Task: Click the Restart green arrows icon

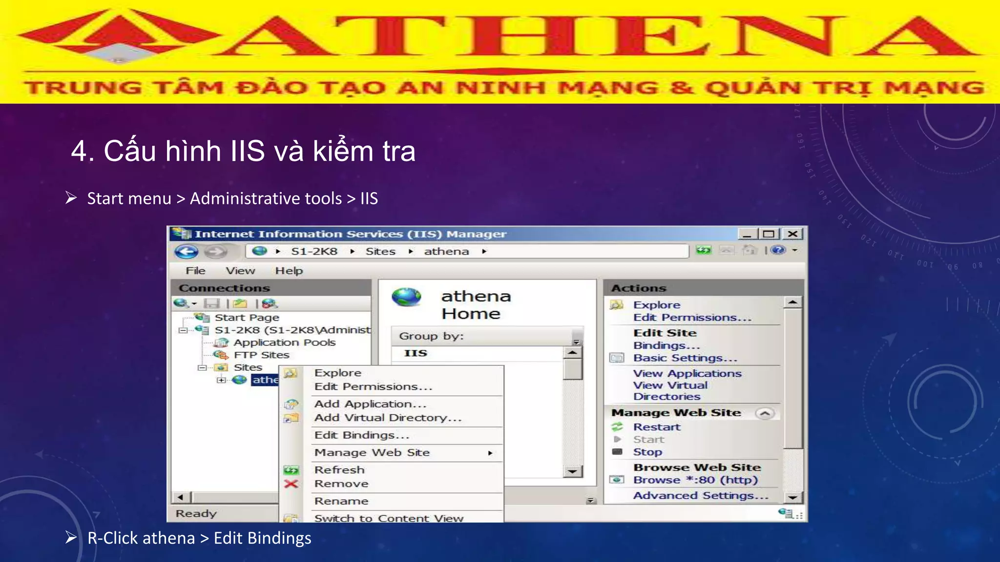Action: coord(617,427)
